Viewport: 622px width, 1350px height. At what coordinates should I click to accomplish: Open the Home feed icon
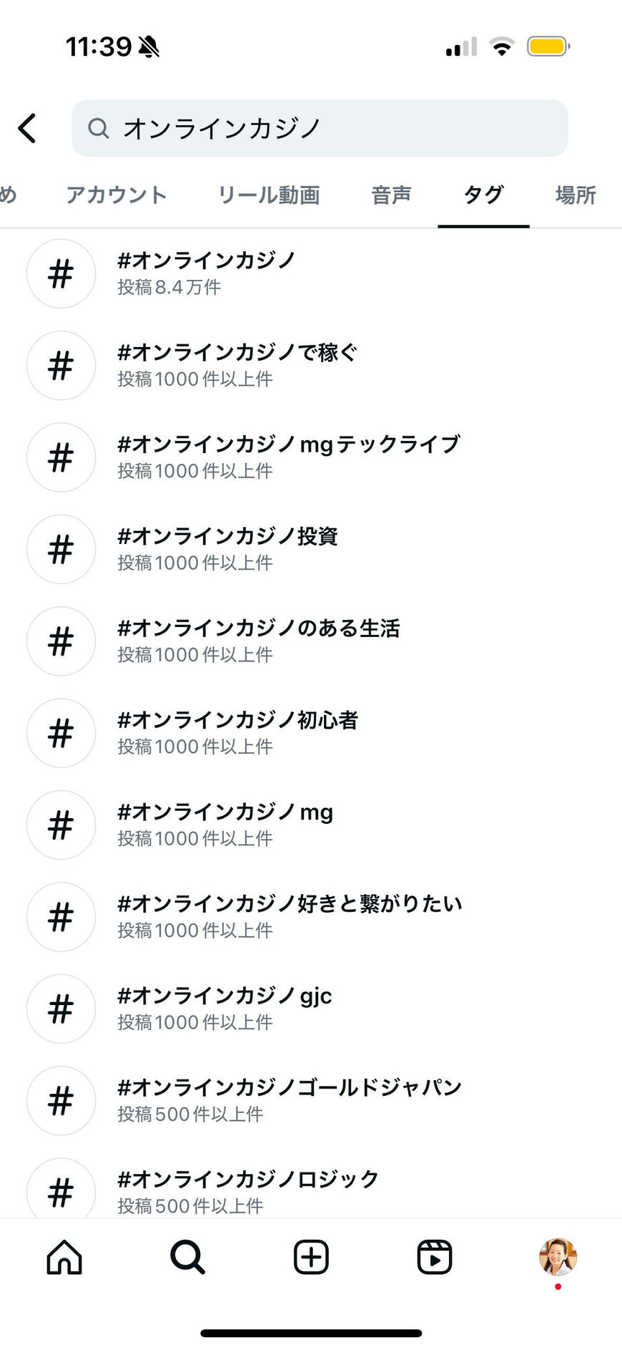63,1258
